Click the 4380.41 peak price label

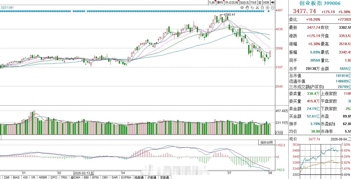point(229,14)
